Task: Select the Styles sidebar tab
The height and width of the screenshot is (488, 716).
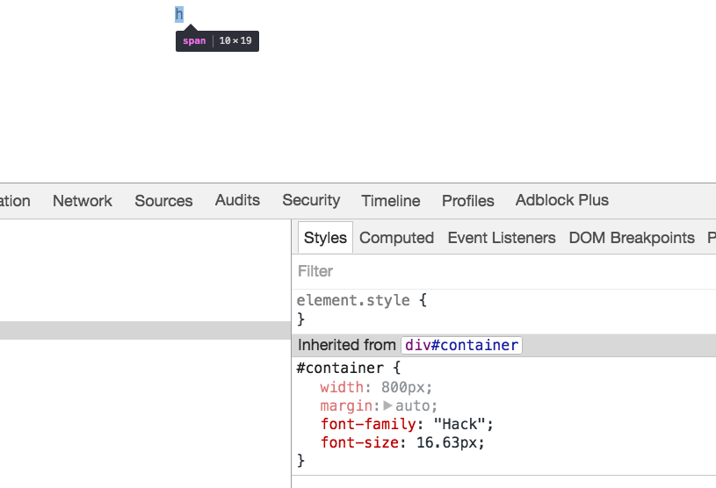Action: pos(325,238)
